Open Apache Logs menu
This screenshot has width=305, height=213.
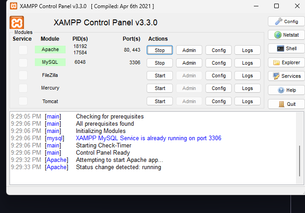coord(248,50)
